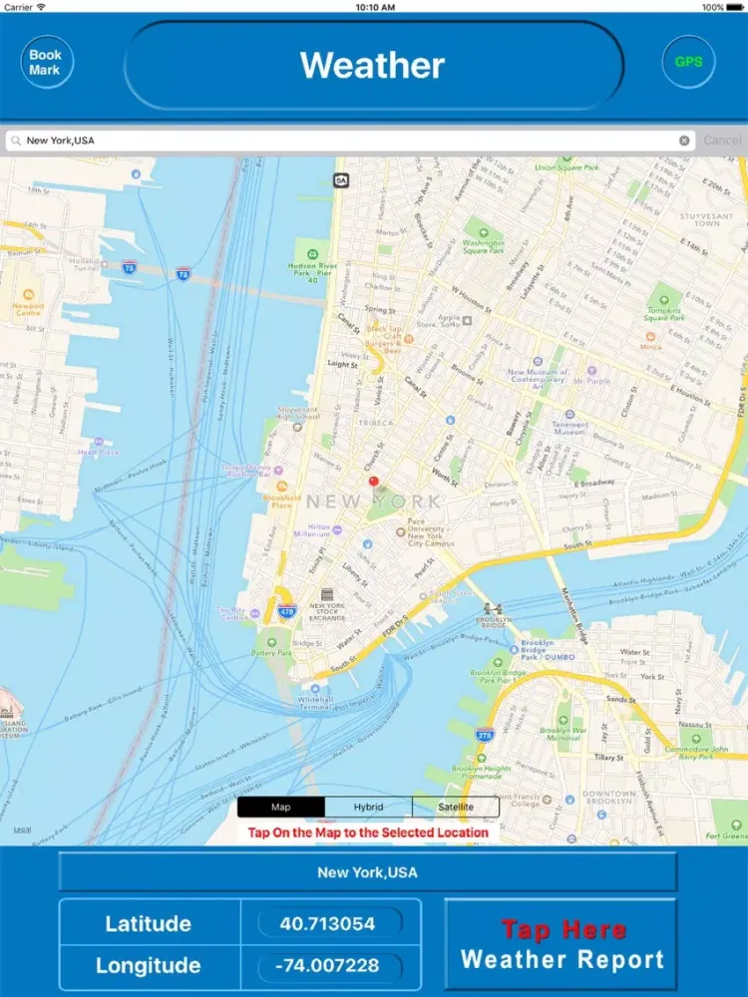The width and height of the screenshot is (748, 997).
Task: Tap the Wi-Fi status icon
Action: click(x=41, y=7)
